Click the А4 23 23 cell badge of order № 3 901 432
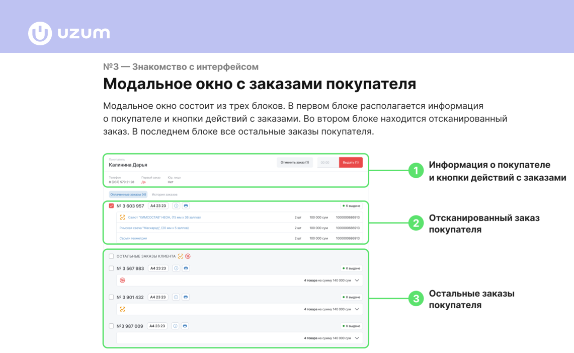 click(158, 297)
